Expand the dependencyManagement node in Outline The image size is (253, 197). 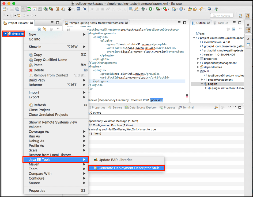pos(198,63)
